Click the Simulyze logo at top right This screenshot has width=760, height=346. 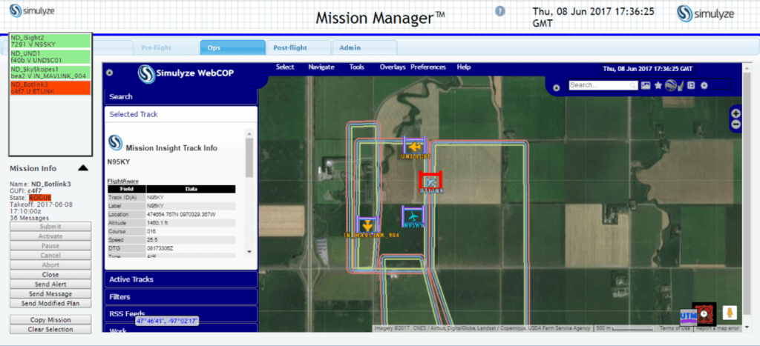704,13
